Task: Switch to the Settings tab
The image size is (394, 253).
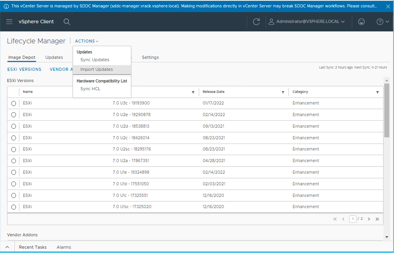Action: 150,57
